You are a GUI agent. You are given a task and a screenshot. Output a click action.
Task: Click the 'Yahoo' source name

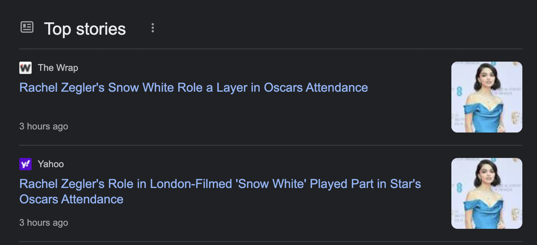tap(51, 164)
